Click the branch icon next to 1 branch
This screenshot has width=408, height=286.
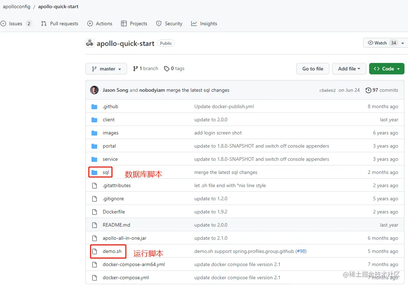(x=135, y=69)
